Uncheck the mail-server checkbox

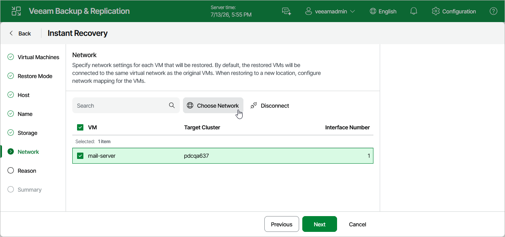pos(80,156)
